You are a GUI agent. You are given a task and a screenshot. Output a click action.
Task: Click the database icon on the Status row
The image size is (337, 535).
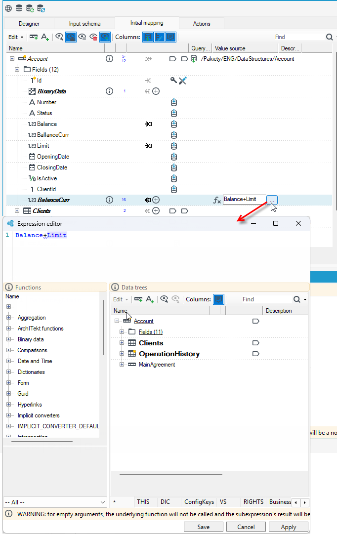pyautogui.click(x=174, y=113)
